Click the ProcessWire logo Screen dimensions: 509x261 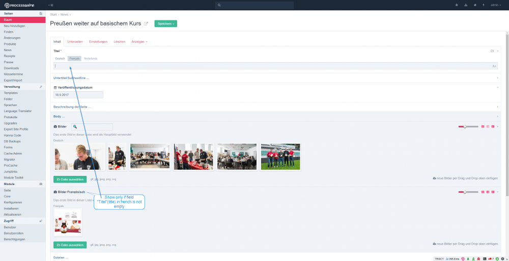tap(20, 5)
